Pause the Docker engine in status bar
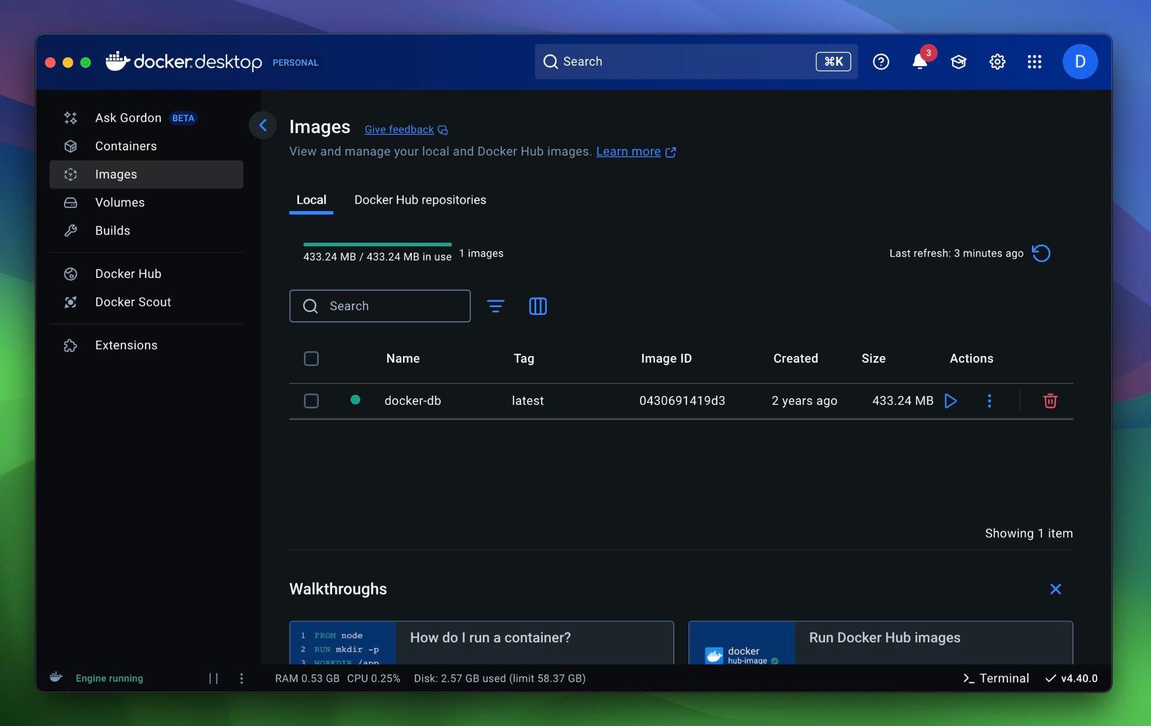The image size is (1151, 726). 214,678
